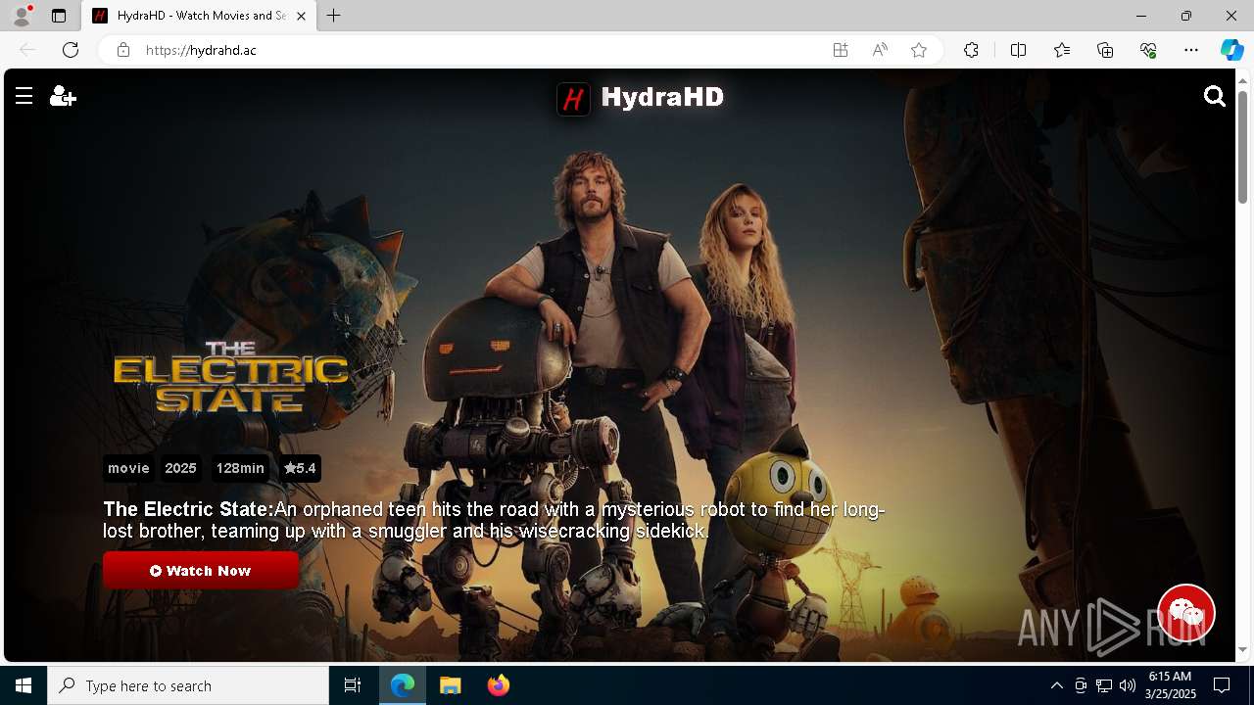The image size is (1254, 705).
Task: Click the 128min runtime badge
Action: (x=240, y=468)
